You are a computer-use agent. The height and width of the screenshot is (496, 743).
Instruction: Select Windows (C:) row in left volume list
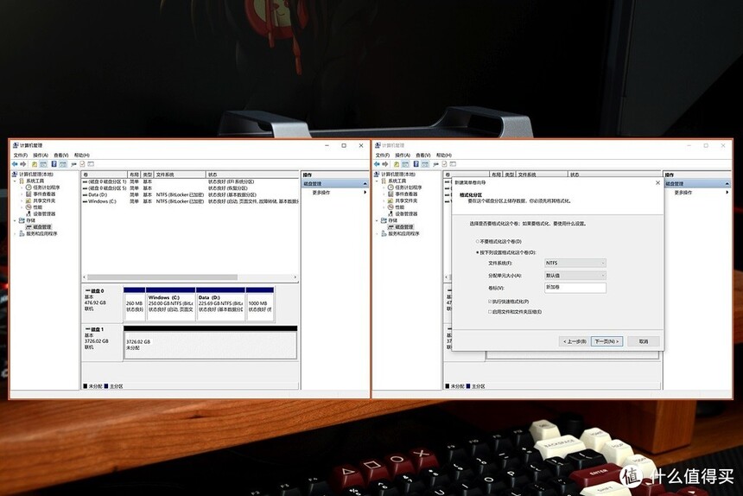coord(190,201)
